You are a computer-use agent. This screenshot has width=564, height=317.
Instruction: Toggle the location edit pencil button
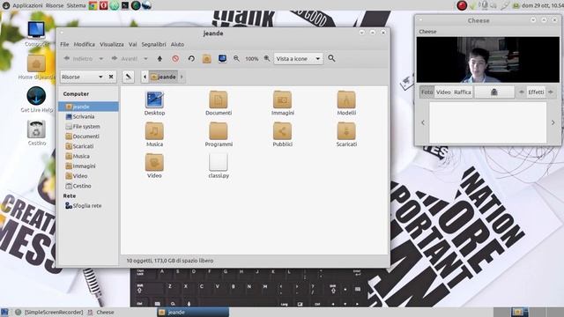coord(128,77)
